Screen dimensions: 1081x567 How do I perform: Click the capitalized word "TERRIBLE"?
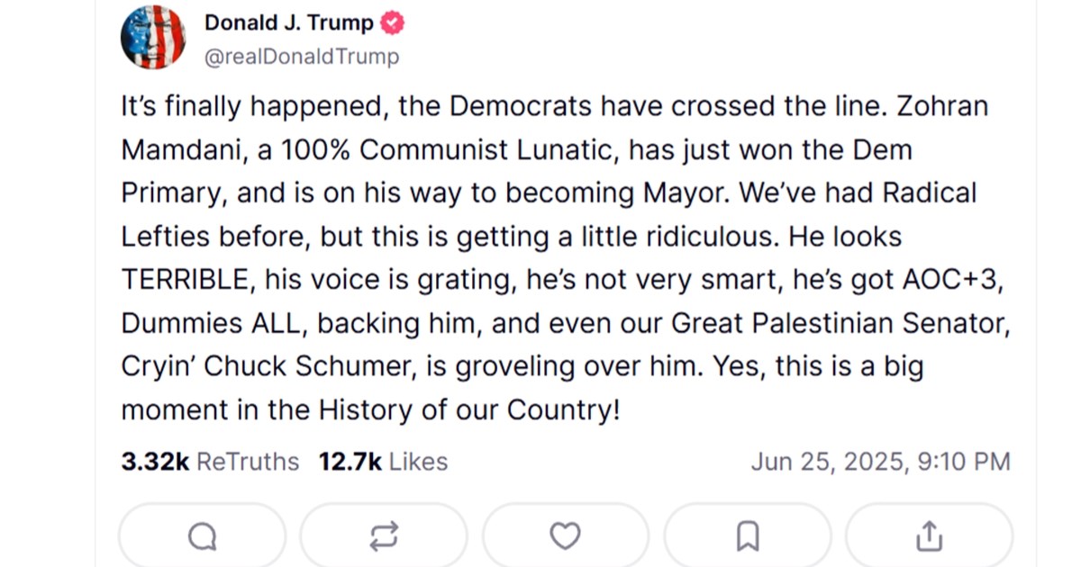point(186,280)
